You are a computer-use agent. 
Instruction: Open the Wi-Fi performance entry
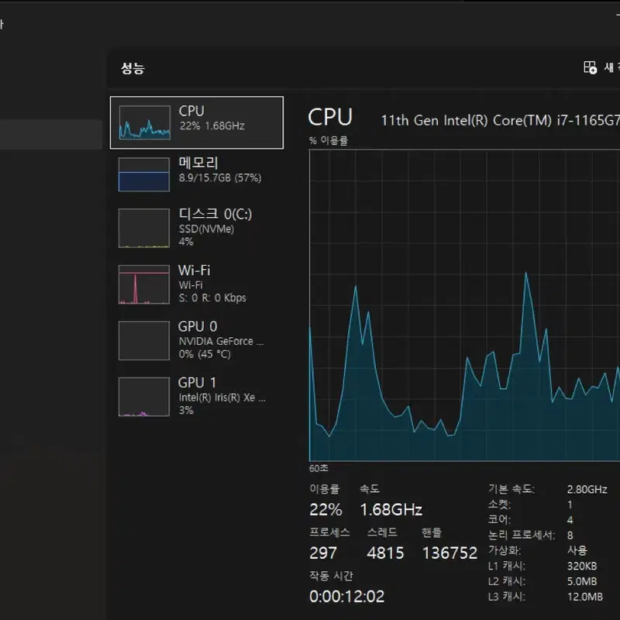(197, 284)
